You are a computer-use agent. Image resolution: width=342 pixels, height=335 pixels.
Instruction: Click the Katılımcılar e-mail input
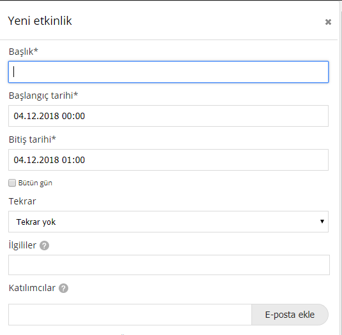pyautogui.click(x=130, y=315)
